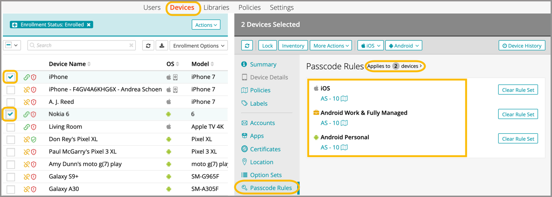Click the refresh icon beside the search box

148,46
